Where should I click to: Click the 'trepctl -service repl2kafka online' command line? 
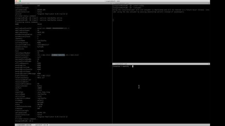click(x=39, y=18)
